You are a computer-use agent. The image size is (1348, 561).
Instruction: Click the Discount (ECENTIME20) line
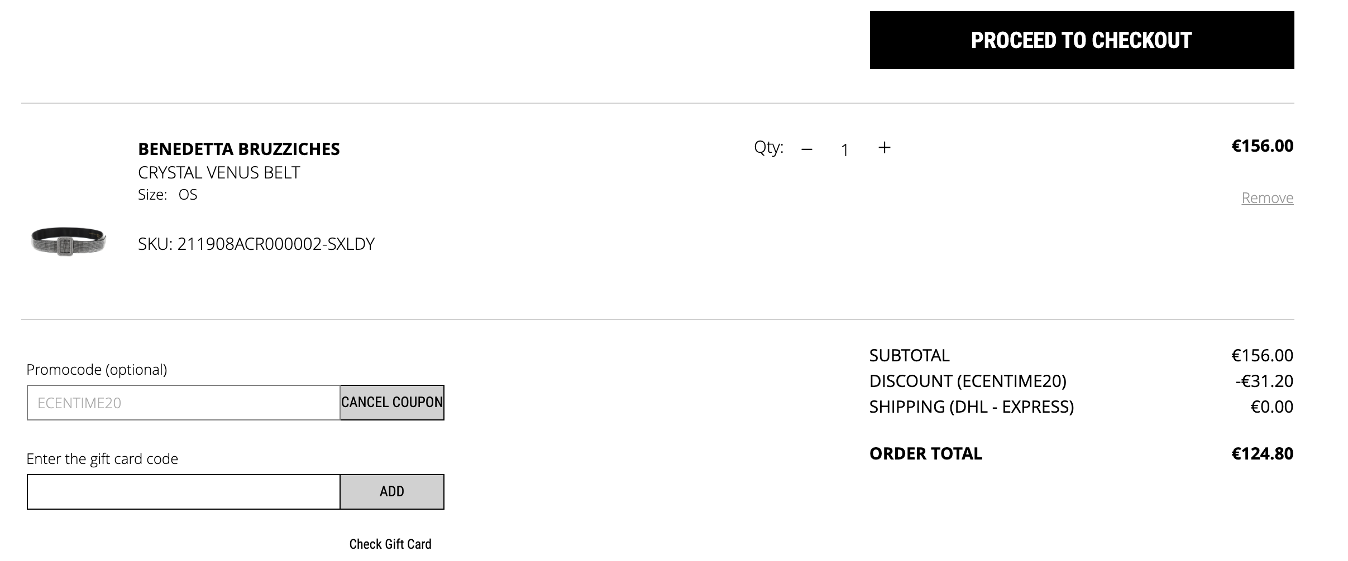click(x=1081, y=381)
